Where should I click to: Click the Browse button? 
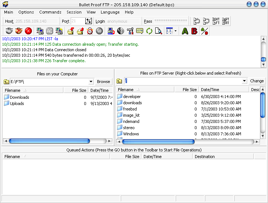pyautogui.click(x=103, y=82)
